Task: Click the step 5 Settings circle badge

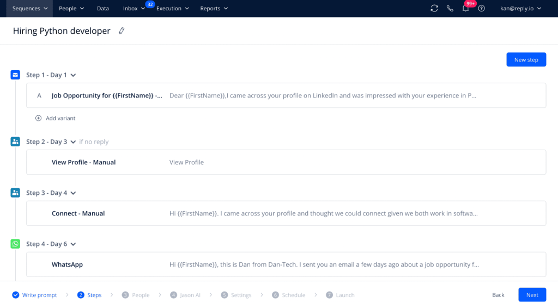Action: point(224,295)
